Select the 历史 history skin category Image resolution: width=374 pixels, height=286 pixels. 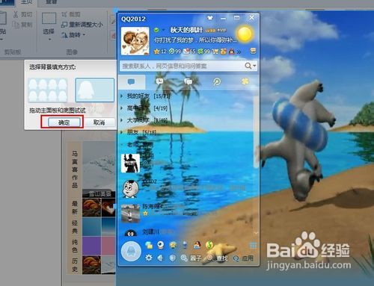tap(75, 264)
